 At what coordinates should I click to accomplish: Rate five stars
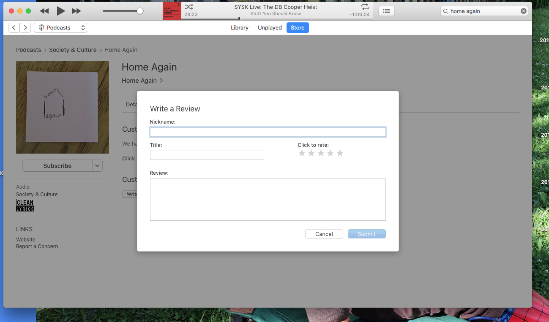pos(340,153)
